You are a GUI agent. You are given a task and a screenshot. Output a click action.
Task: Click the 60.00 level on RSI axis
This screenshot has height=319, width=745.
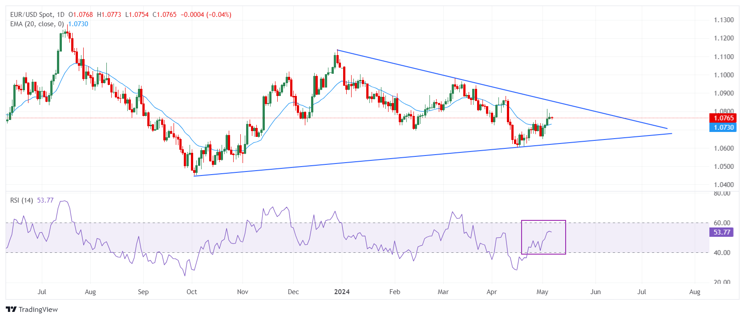[x=722, y=223]
